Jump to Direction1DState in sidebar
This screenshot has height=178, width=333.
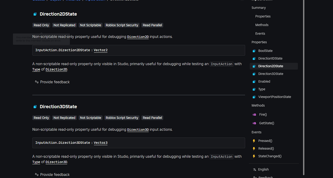tap(270, 59)
